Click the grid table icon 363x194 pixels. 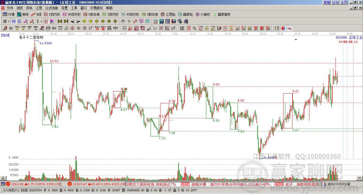point(277,28)
